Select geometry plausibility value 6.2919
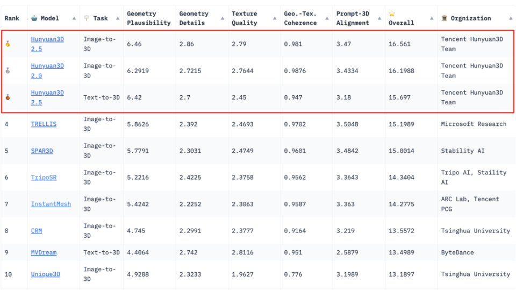This screenshot has width=516, height=290. point(138,70)
